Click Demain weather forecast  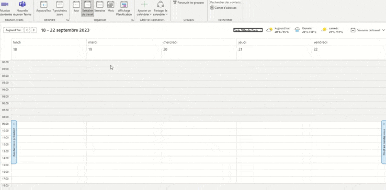305,30
